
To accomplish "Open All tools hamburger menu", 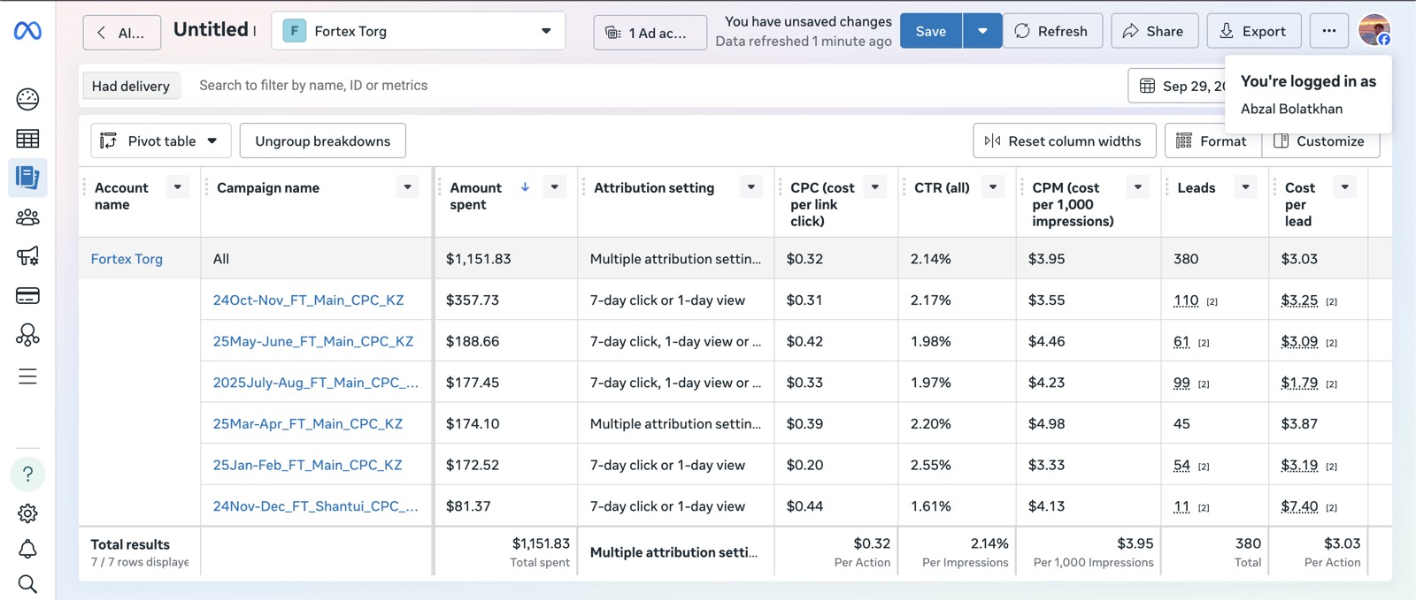I will click(27, 376).
